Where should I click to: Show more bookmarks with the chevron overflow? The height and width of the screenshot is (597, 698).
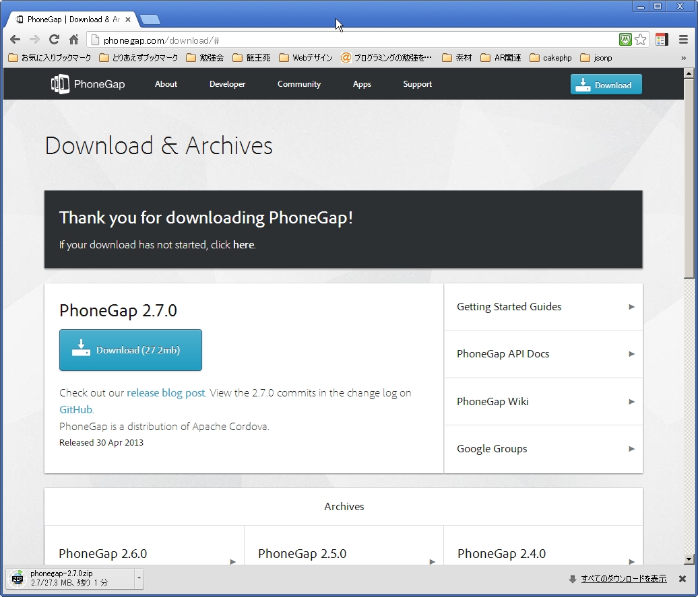click(684, 58)
